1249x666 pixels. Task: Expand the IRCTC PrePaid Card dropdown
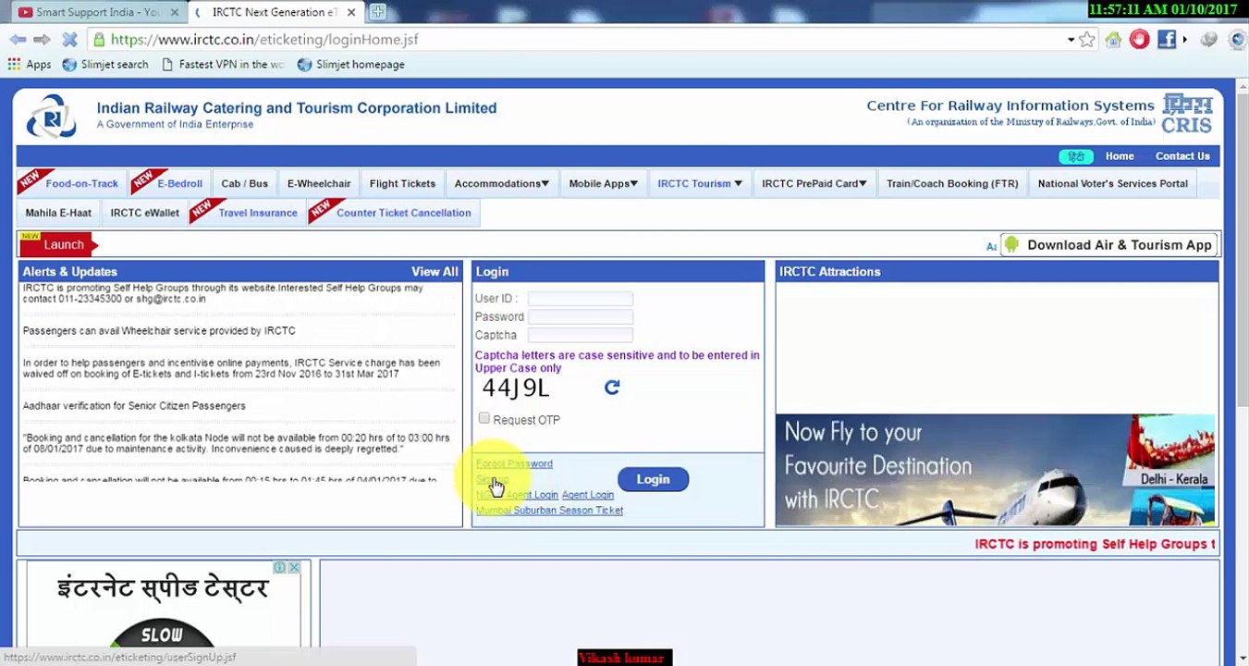tap(814, 183)
